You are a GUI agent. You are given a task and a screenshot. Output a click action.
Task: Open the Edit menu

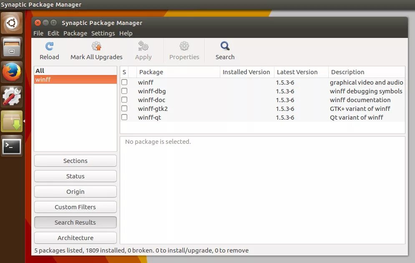coord(53,33)
